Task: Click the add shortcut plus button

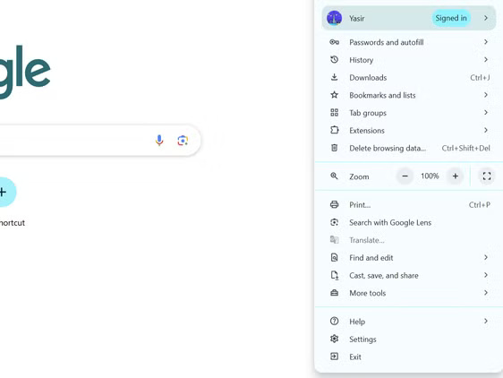Action: [4, 192]
